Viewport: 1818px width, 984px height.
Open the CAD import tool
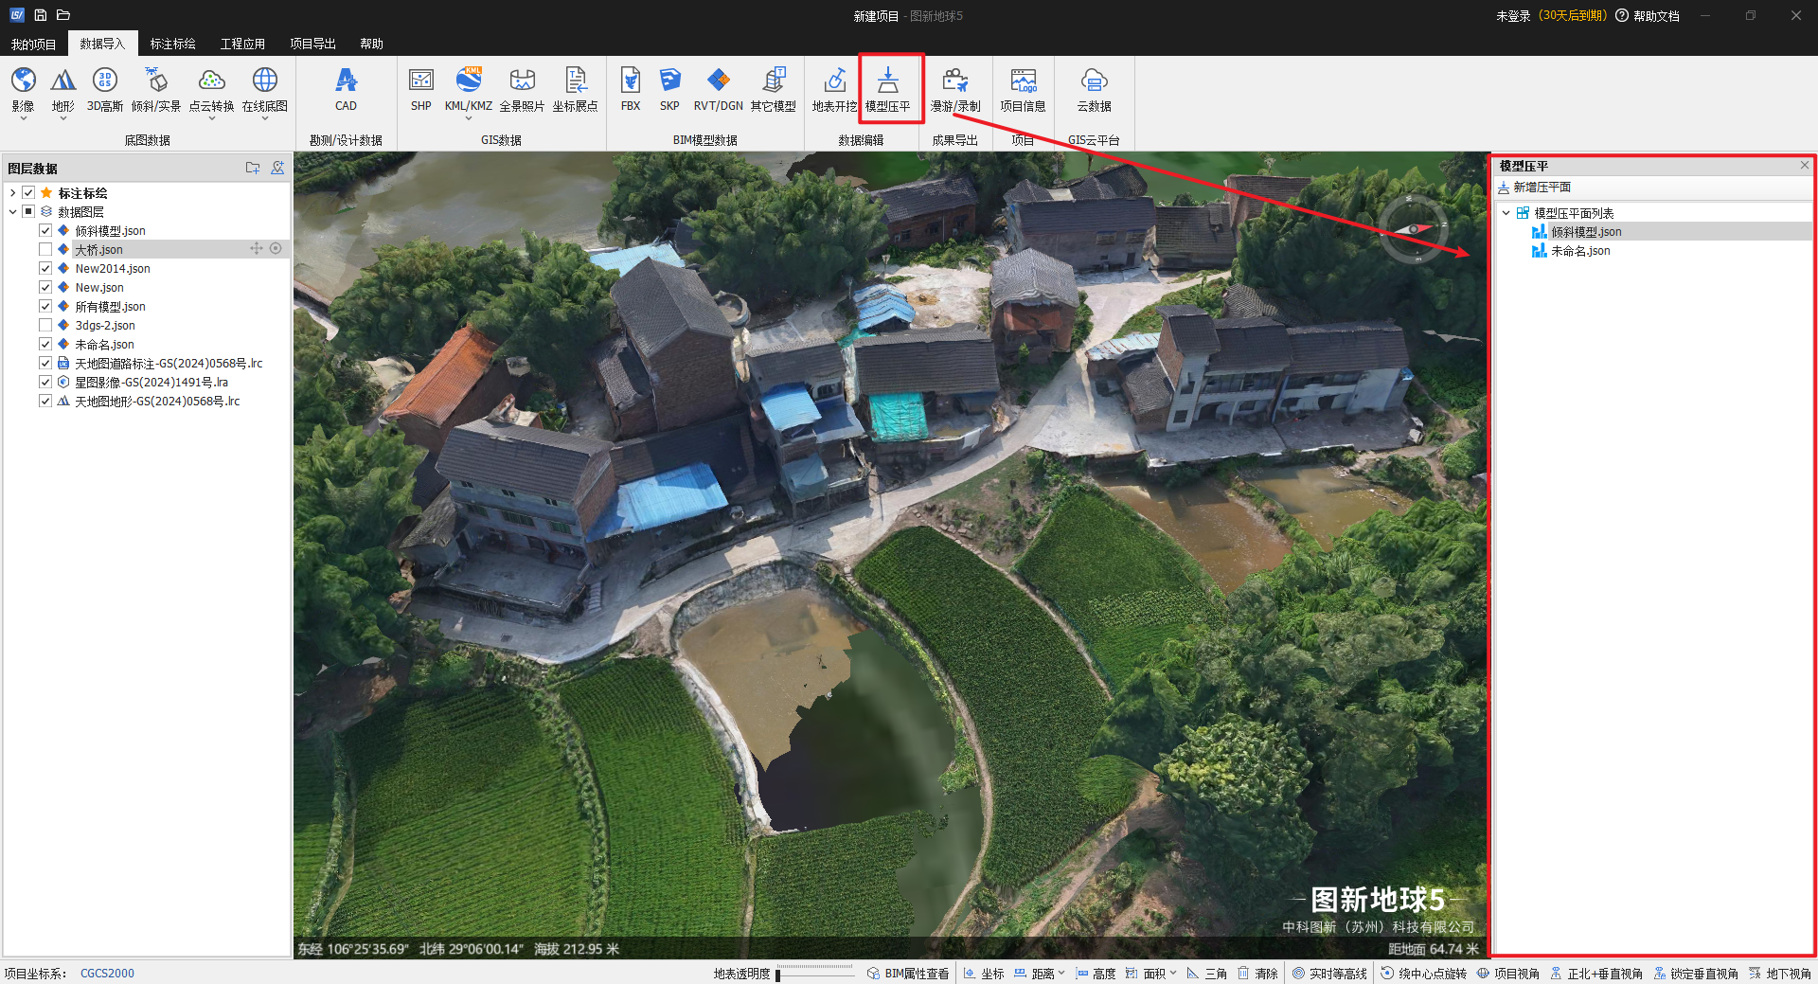click(346, 82)
